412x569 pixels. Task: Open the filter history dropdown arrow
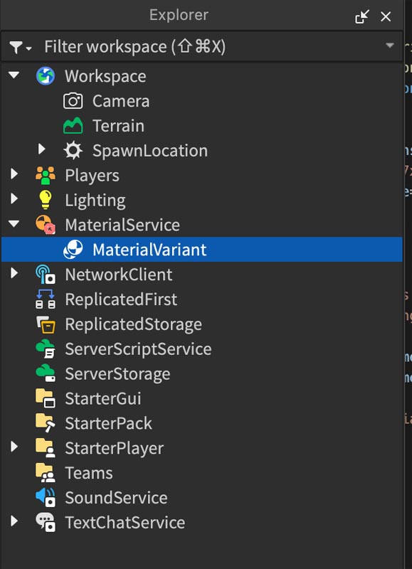(x=390, y=46)
